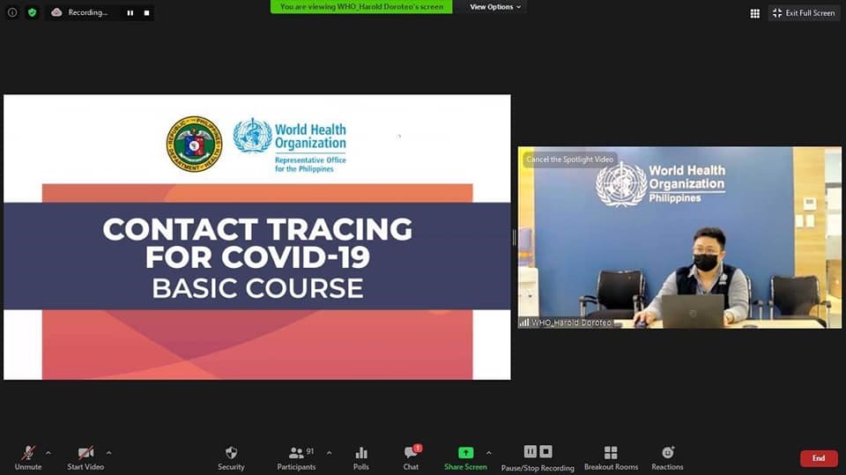Expand the Participants options arrow

pyautogui.click(x=329, y=453)
